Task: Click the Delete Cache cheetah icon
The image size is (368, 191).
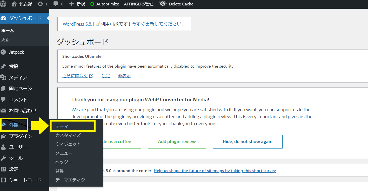Action: 163,4
